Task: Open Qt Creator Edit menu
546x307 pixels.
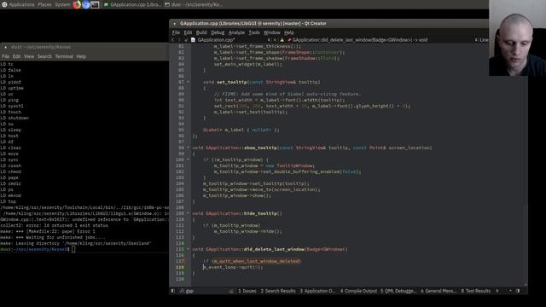Action: click(x=188, y=32)
